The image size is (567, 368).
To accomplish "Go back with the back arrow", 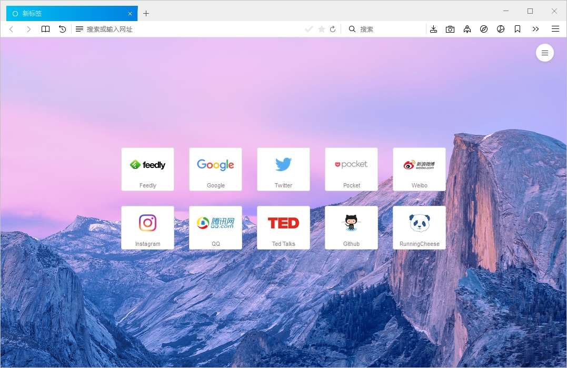I will [x=11, y=29].
